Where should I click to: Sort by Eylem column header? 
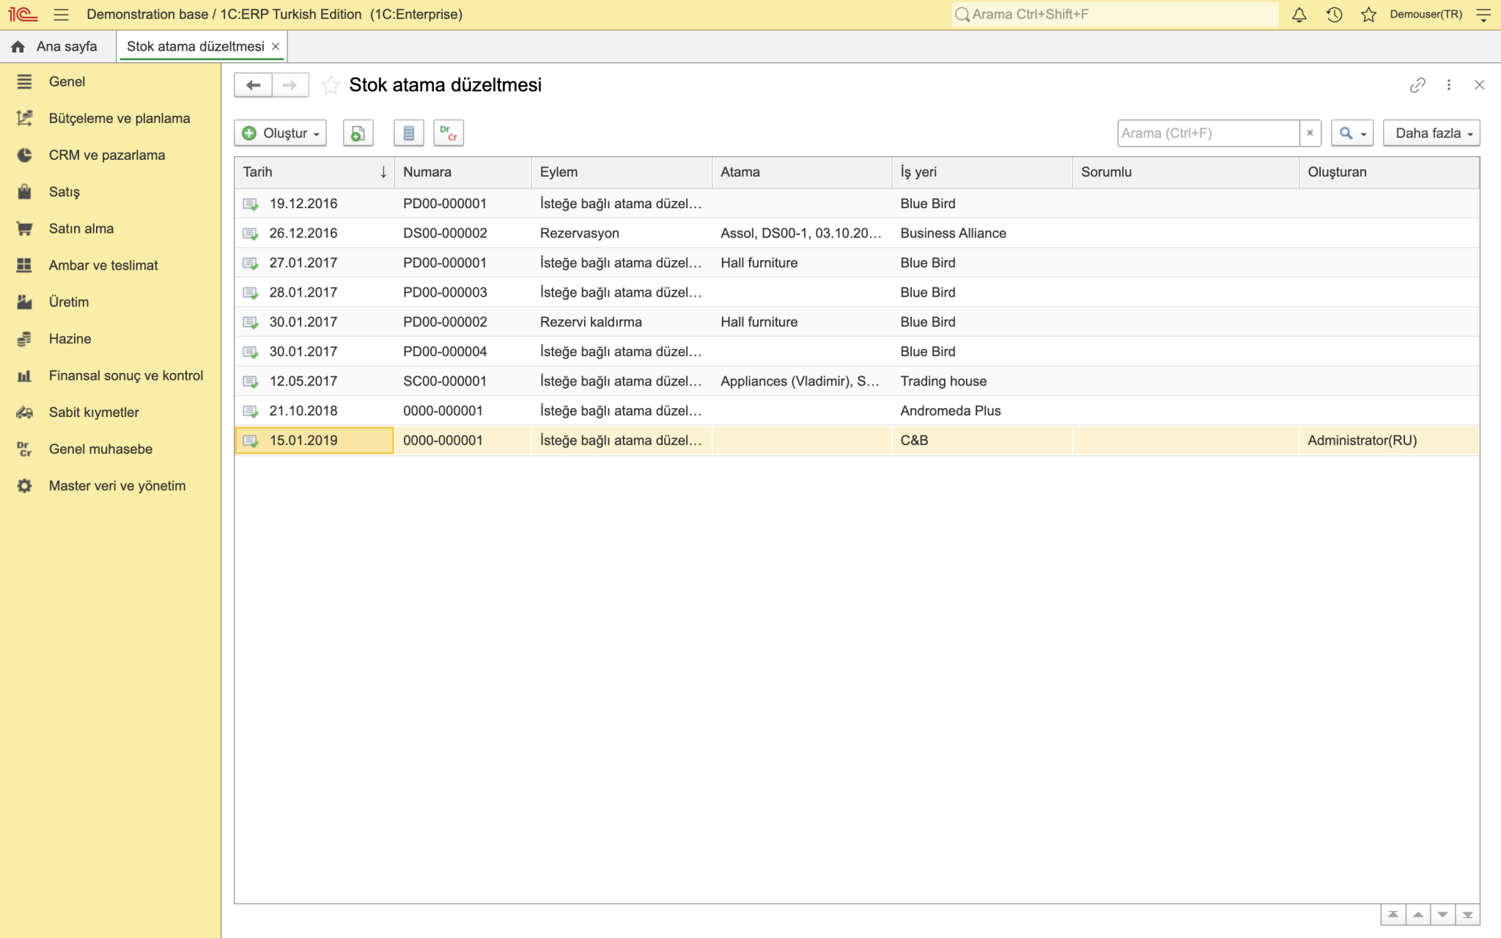622,172
